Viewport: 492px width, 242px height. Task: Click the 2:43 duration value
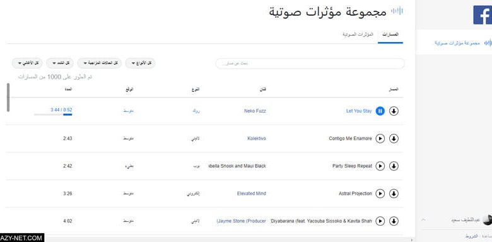tap(67, 138)
